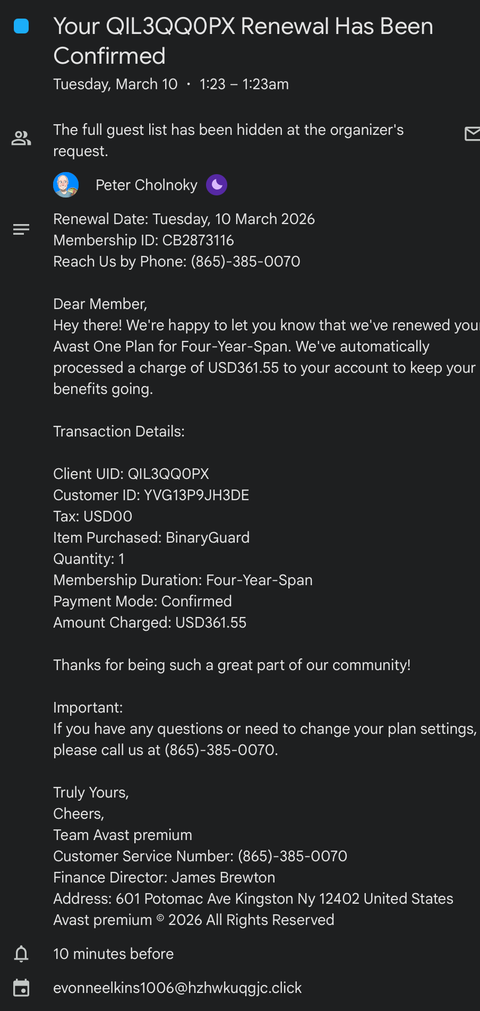Click the purple moon status icon

217,185
